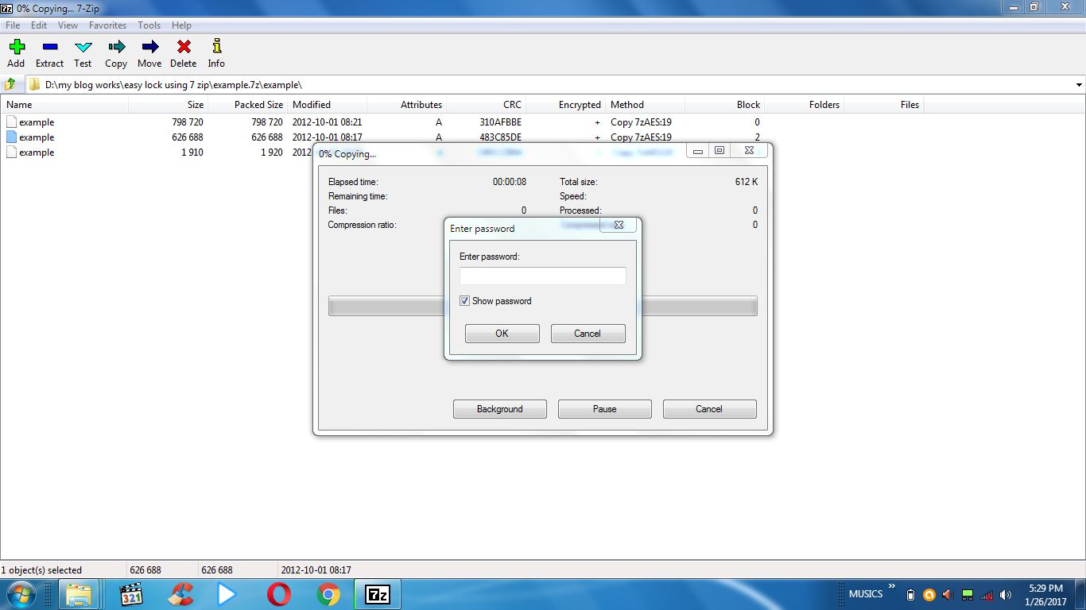1086x610 pixels.
Task: Uncheck the Show password checkbox
Action: pos(465,301)
